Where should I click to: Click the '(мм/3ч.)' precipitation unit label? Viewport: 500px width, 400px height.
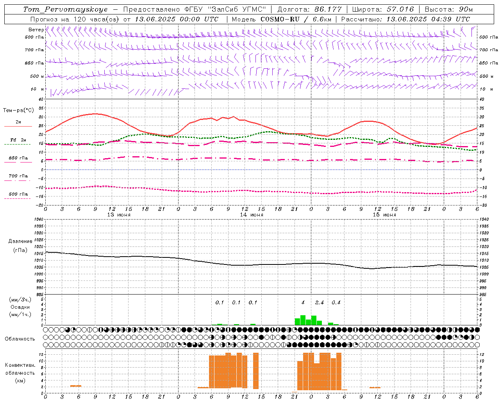tap(20, 300)
